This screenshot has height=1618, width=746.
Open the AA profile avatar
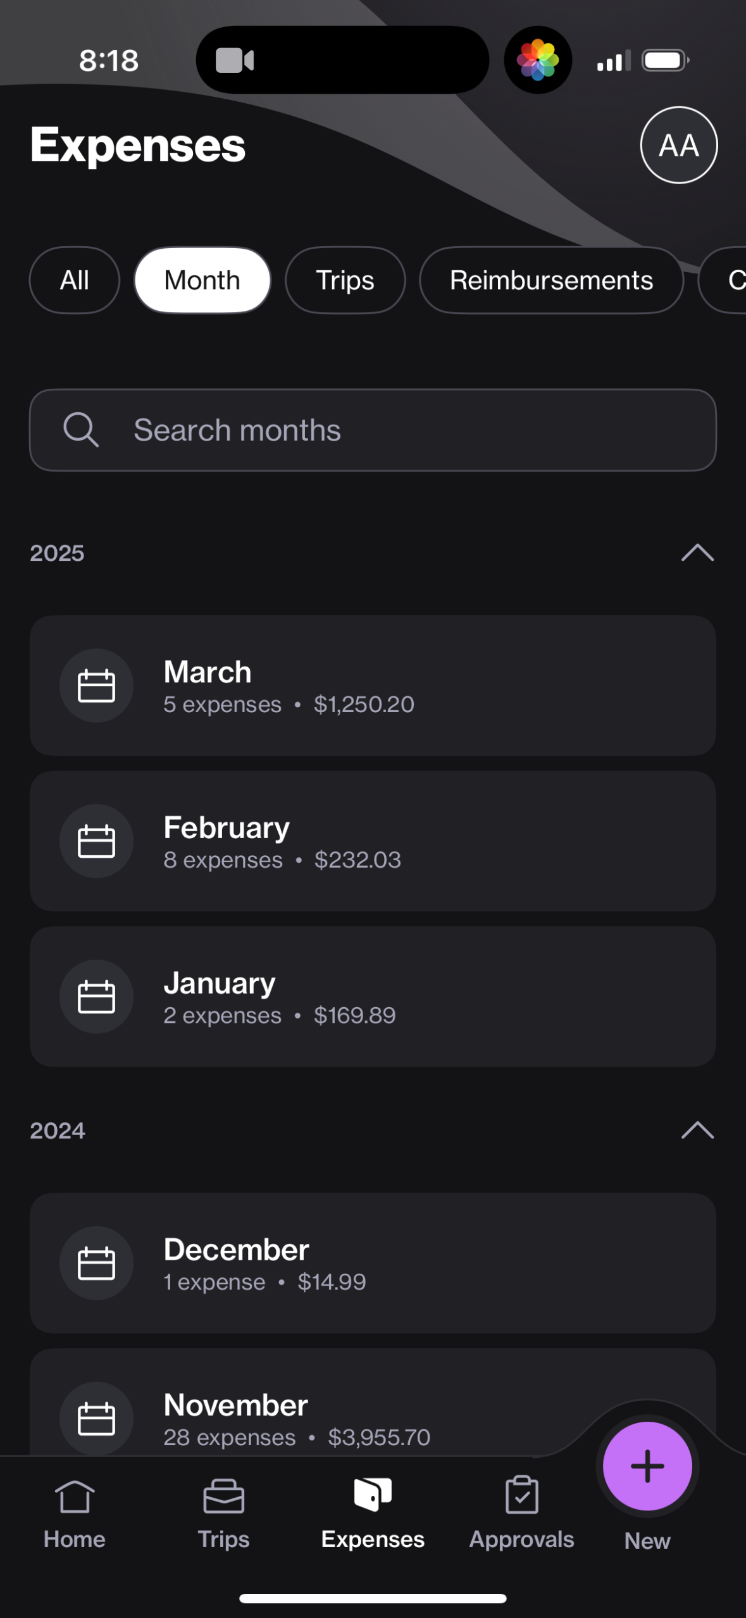[678, 145]
